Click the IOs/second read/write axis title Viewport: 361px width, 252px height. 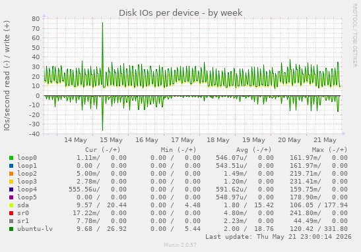coord(7,76)
